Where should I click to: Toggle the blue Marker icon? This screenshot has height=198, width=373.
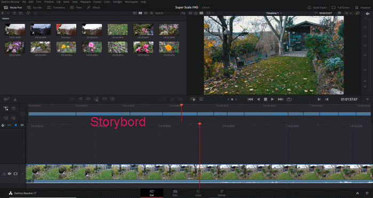click(x=15, y=125)
